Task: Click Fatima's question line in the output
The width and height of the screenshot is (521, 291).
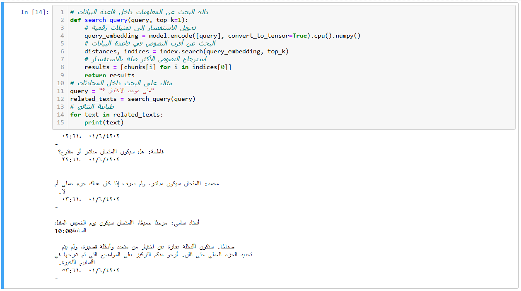Action: tap(111, 152)
